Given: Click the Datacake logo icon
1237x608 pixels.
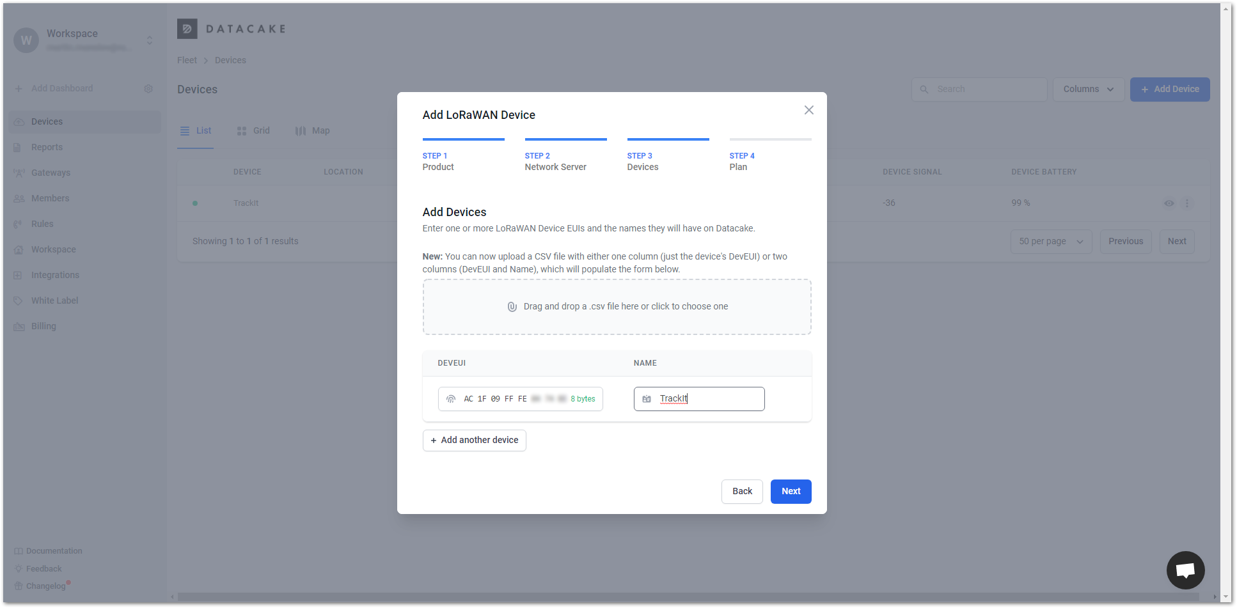Looking at the screenshot, I should 187,29.
